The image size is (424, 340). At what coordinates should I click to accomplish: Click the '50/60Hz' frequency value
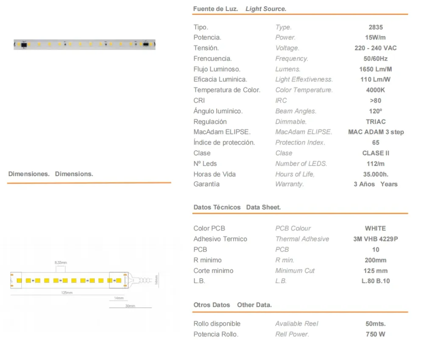[x=375, y=59]
